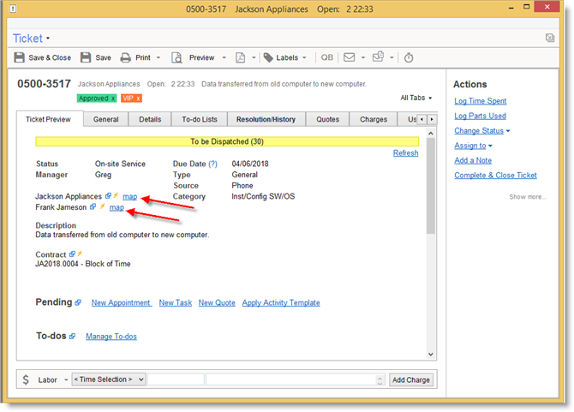Viewport: 574px width, 412px height.
Task: Open the Time Selection combo box
Action: tap(109, 379)
